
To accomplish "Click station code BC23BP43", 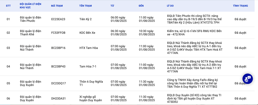I will click(x=58, y=66).
